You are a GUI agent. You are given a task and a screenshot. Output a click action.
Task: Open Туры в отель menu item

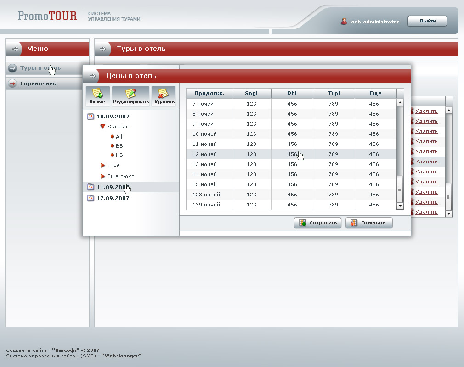40,68
